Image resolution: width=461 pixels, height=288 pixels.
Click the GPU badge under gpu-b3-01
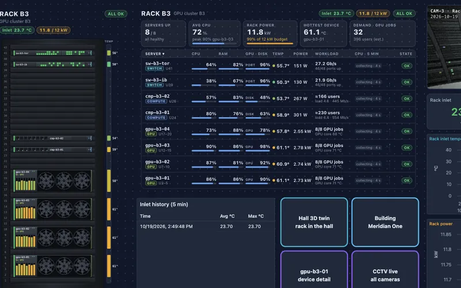point(151,183)
